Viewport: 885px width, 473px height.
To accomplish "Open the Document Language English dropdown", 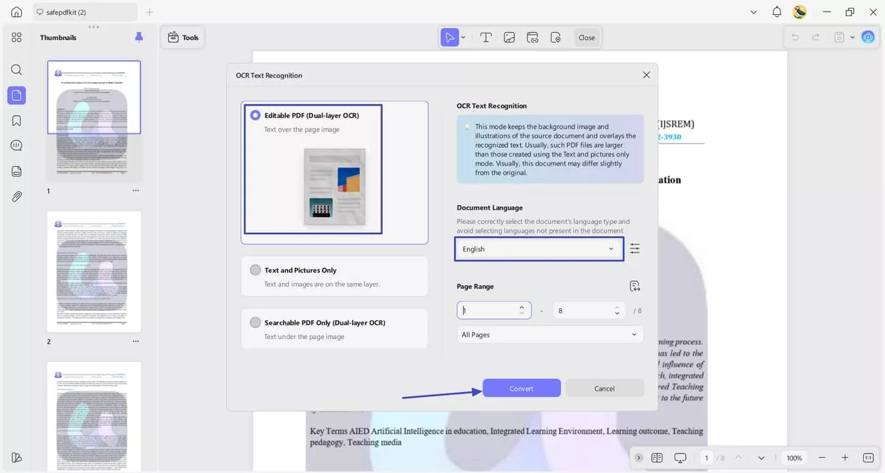I will tap(538, 249).
